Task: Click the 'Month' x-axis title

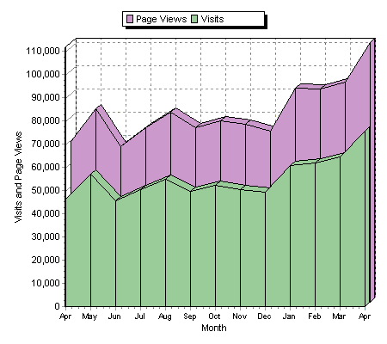Action: pyautogui.click(x=214, y=328)
